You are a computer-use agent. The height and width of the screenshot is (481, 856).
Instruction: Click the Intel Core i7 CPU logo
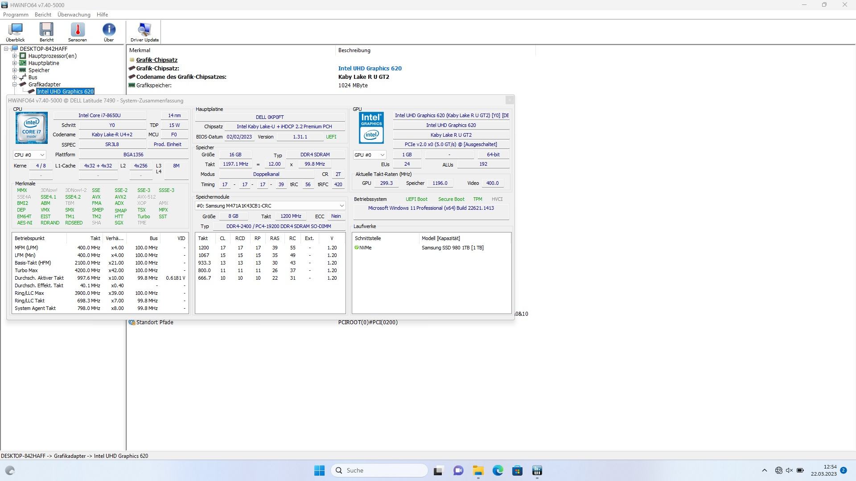tap(32, 128)
